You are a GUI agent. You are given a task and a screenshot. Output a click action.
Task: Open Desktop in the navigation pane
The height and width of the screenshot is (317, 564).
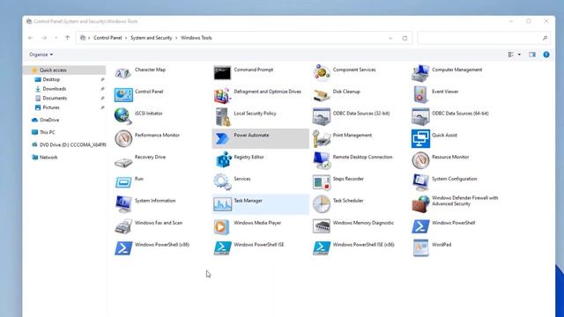[x=51, y=79]
